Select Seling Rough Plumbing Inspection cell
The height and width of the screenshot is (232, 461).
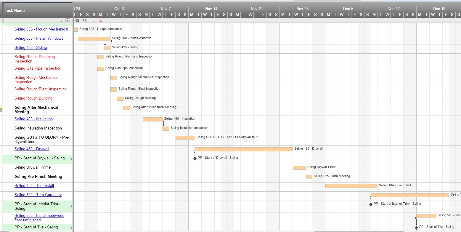[37, 59]
